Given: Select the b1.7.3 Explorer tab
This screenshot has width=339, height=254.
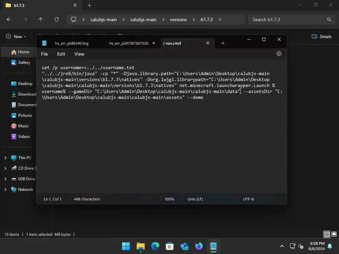Looking at the screenshot, I should click(x=41, y=5).
